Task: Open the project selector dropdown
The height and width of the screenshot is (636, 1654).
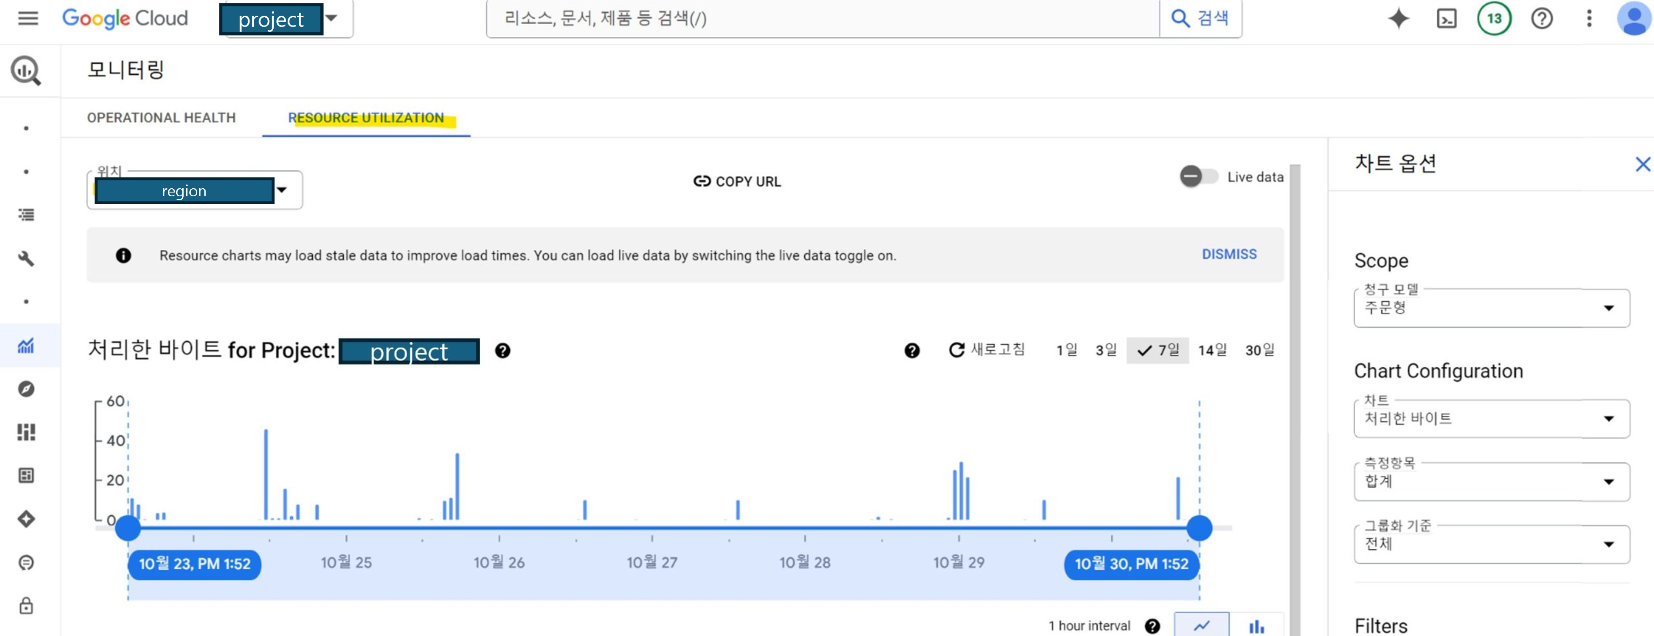Action: coord(286,18)
